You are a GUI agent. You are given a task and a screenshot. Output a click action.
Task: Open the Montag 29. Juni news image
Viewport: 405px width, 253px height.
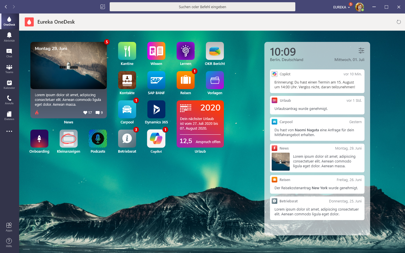69,65
